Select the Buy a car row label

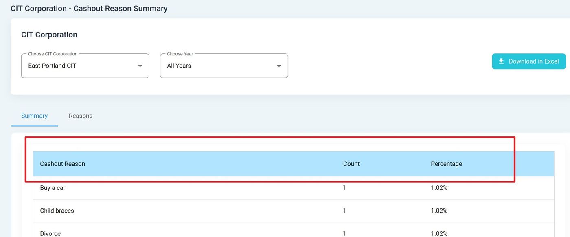point(53,188)
